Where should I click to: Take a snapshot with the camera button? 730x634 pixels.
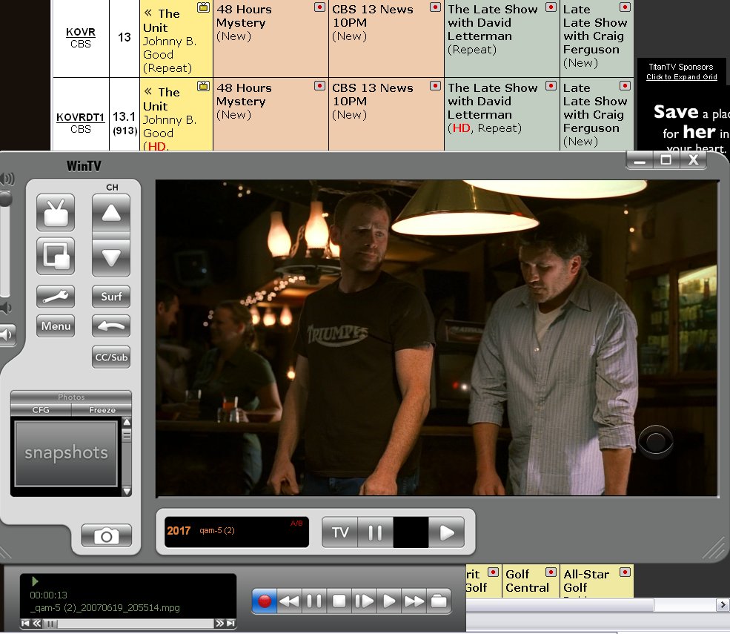[106, 535]
